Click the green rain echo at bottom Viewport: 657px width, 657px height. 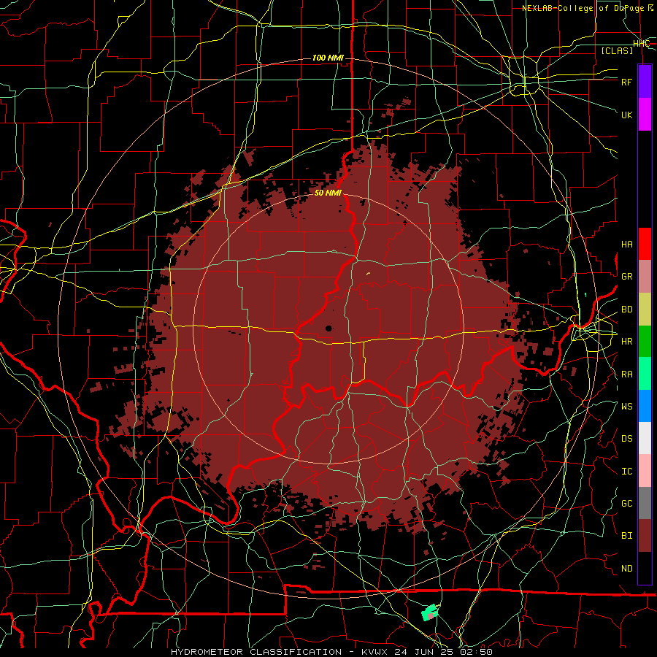[x=429, y=612]
